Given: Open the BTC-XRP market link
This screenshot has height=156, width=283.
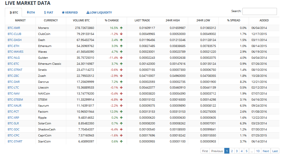Looking at the screenshot, I should point(13,117).
